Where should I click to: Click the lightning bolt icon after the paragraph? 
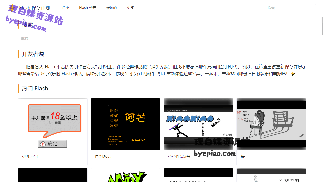tap(292, 74)
